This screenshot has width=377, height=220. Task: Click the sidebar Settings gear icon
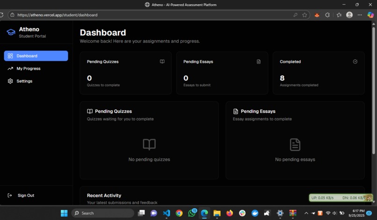click(x=10, y=81)
